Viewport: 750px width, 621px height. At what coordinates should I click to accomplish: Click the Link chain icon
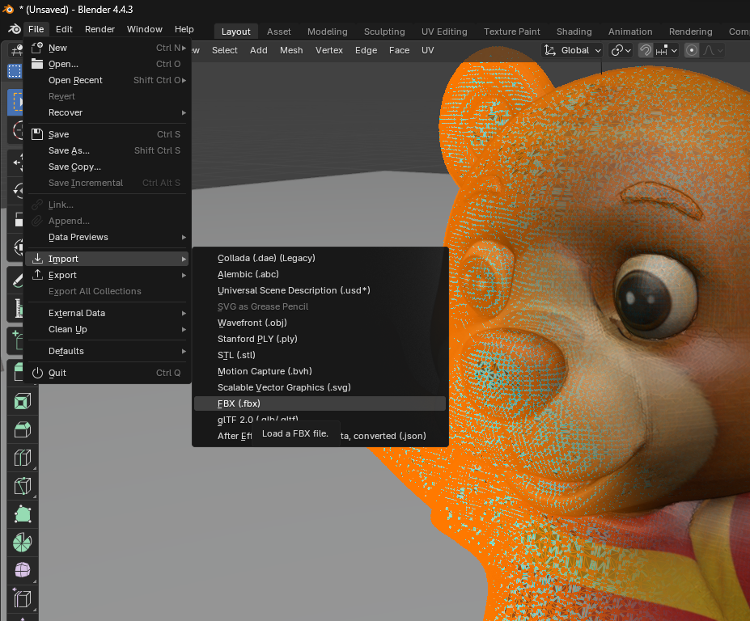coord(37,205)
